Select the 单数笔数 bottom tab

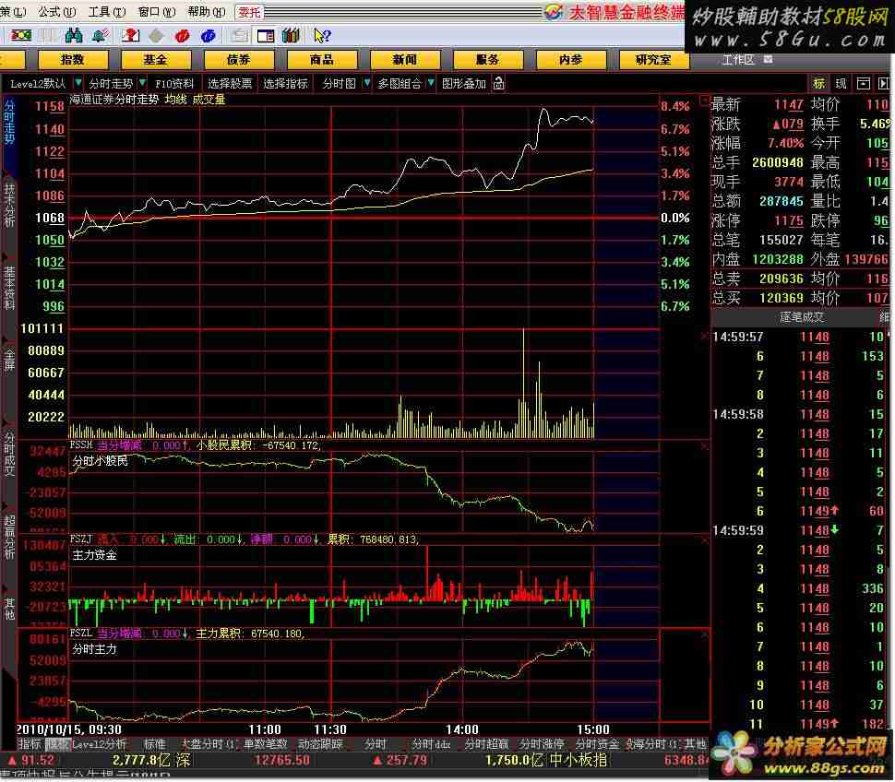(x=265, y=744)
